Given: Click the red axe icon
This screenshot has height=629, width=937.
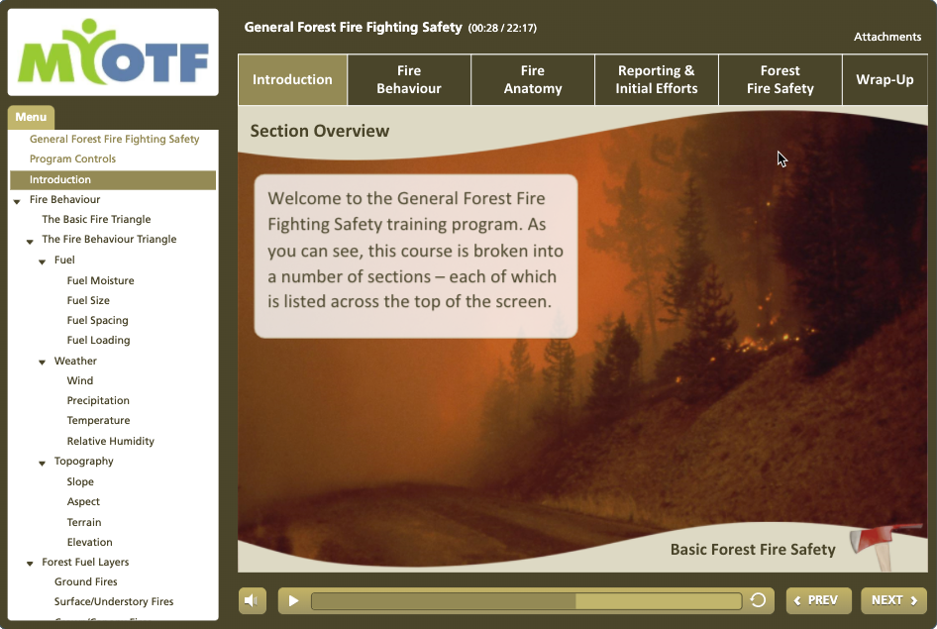Looking at the screenshot, I should pos(884,546).
